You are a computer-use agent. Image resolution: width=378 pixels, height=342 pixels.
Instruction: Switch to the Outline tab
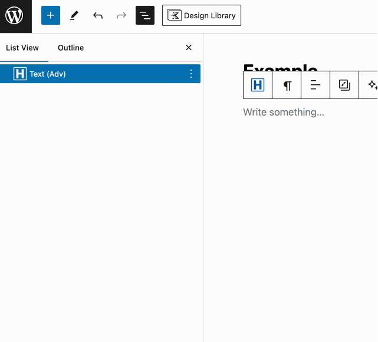point(71,48)
